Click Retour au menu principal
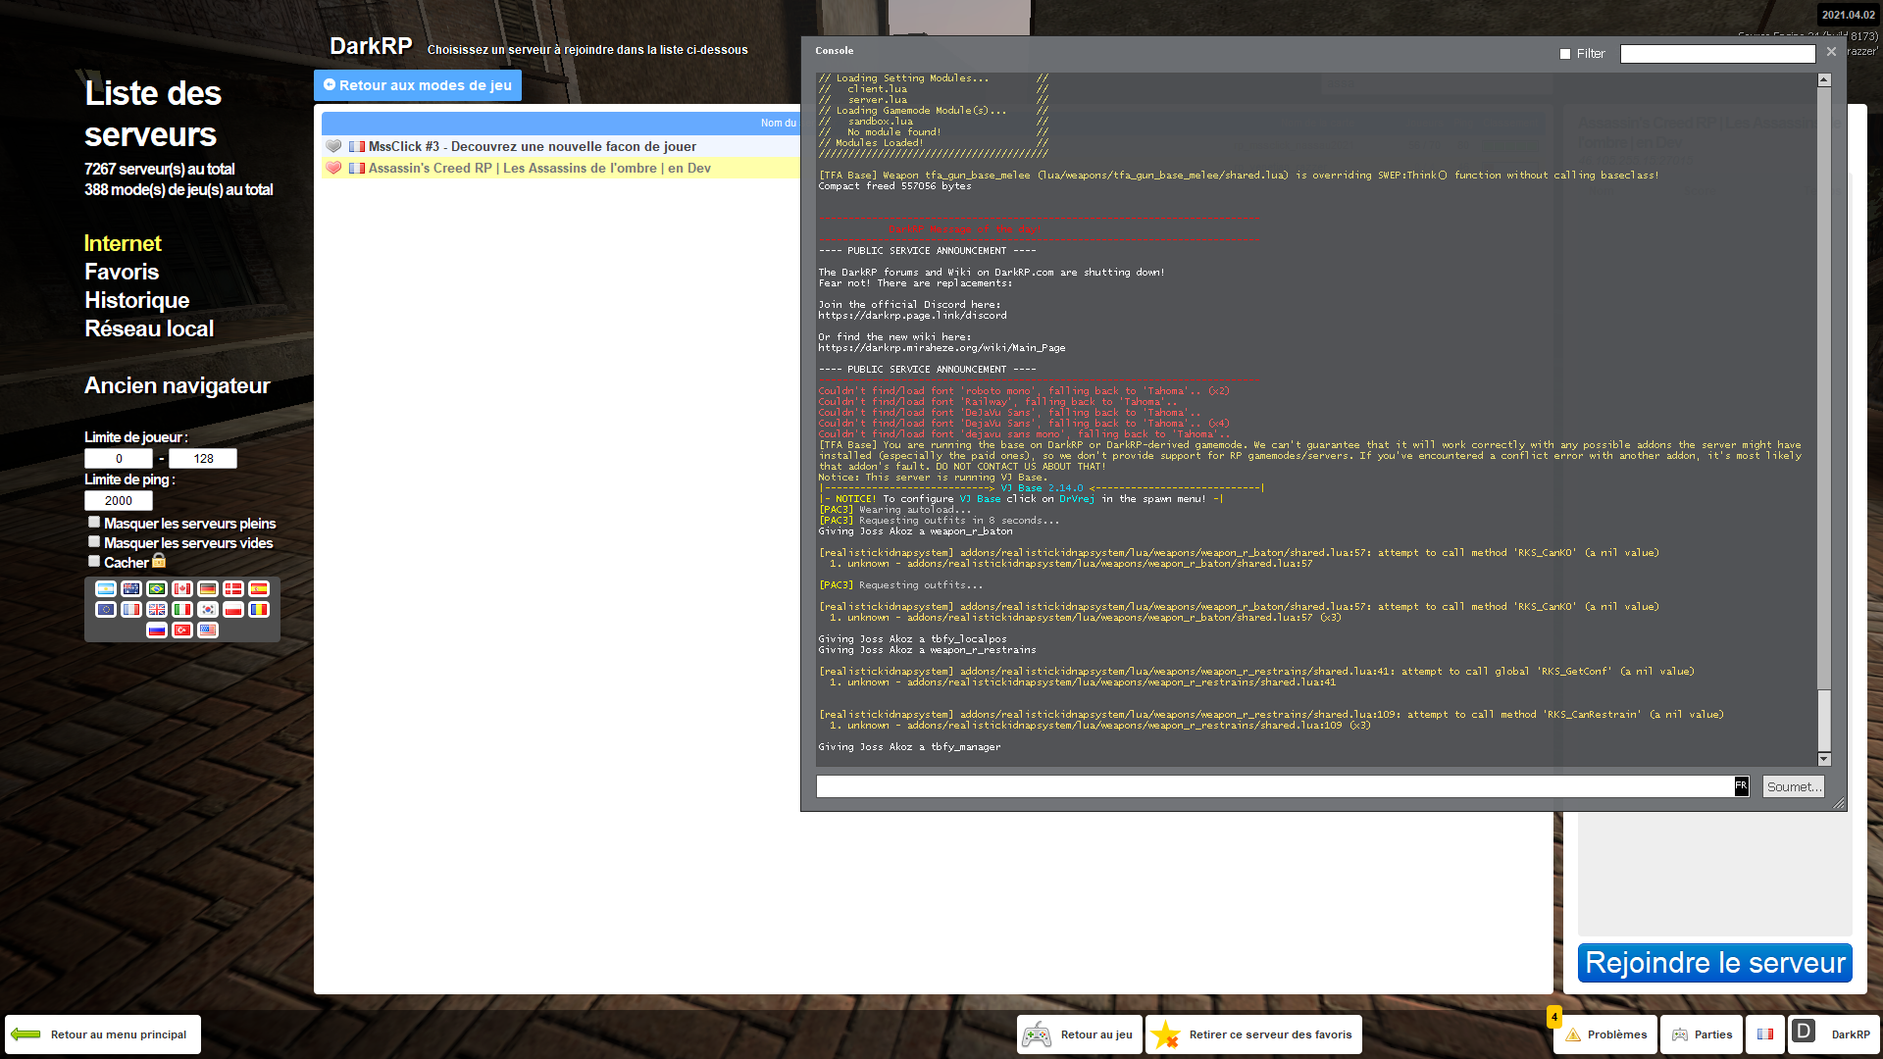The height and width of the screenshot is (1059, 1883). pyautogui.click(x=103, y=1034)
